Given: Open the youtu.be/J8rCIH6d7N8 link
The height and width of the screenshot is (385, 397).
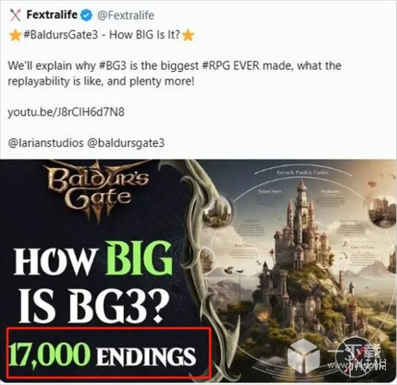Looking at the screenshot, I should (66, 112).
